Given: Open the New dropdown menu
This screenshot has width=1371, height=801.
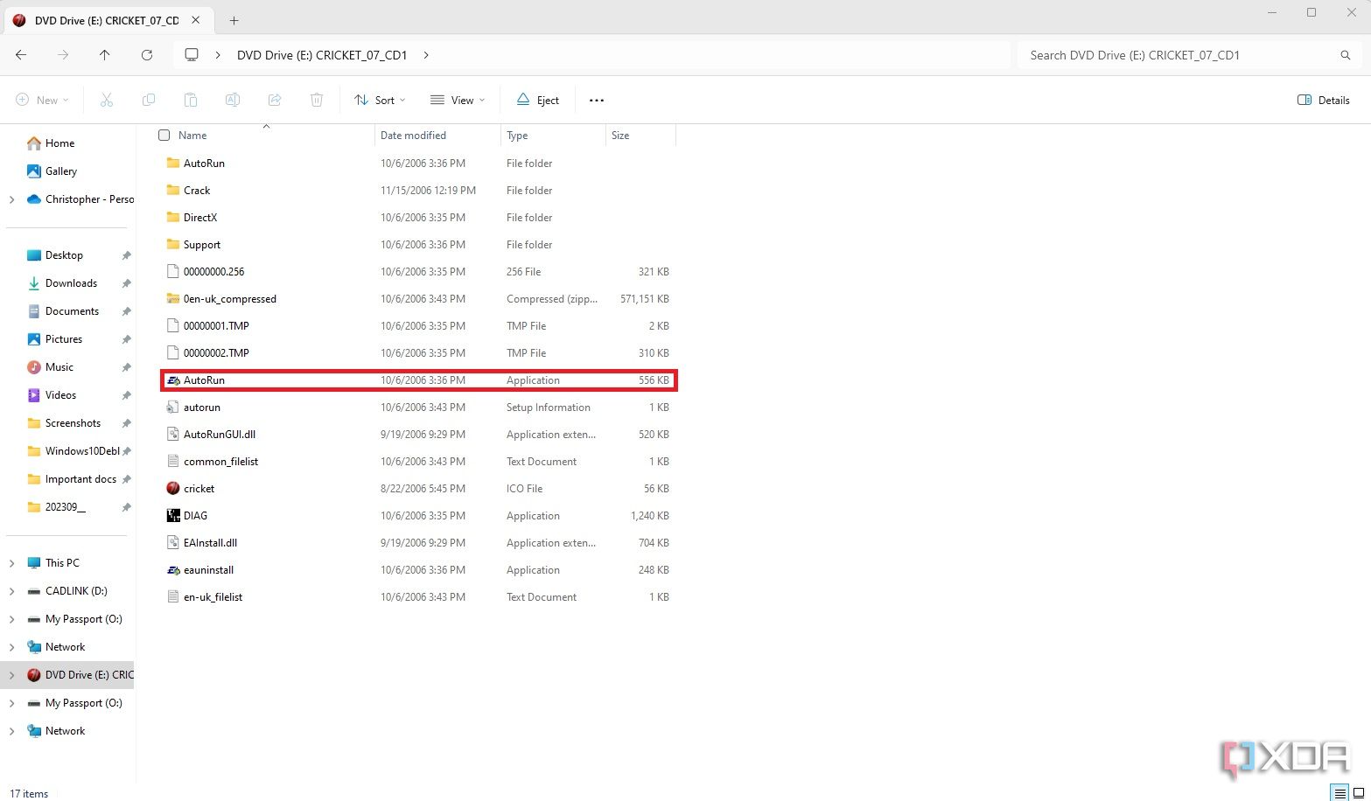Looking at the screenshot, I should coord(42,100).
